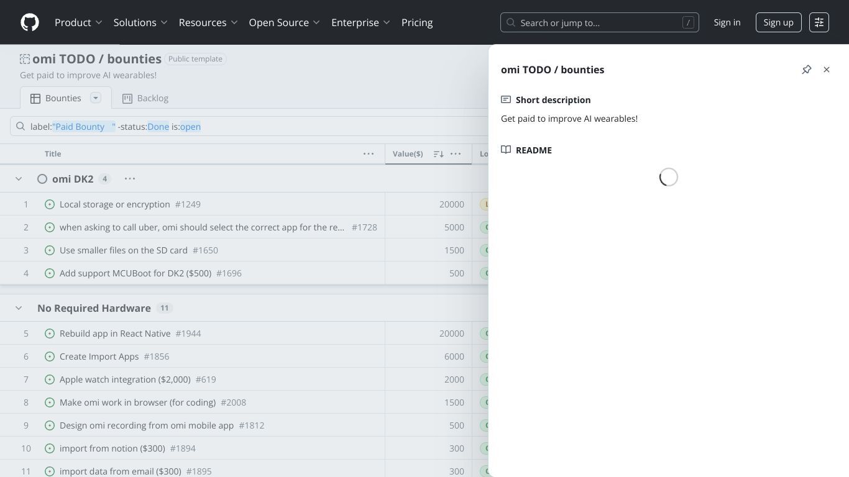Click the 20000 value for Local storage
The height and width of the screenshot is (477, 849).
pyautogui.click(x=452, y=204)
